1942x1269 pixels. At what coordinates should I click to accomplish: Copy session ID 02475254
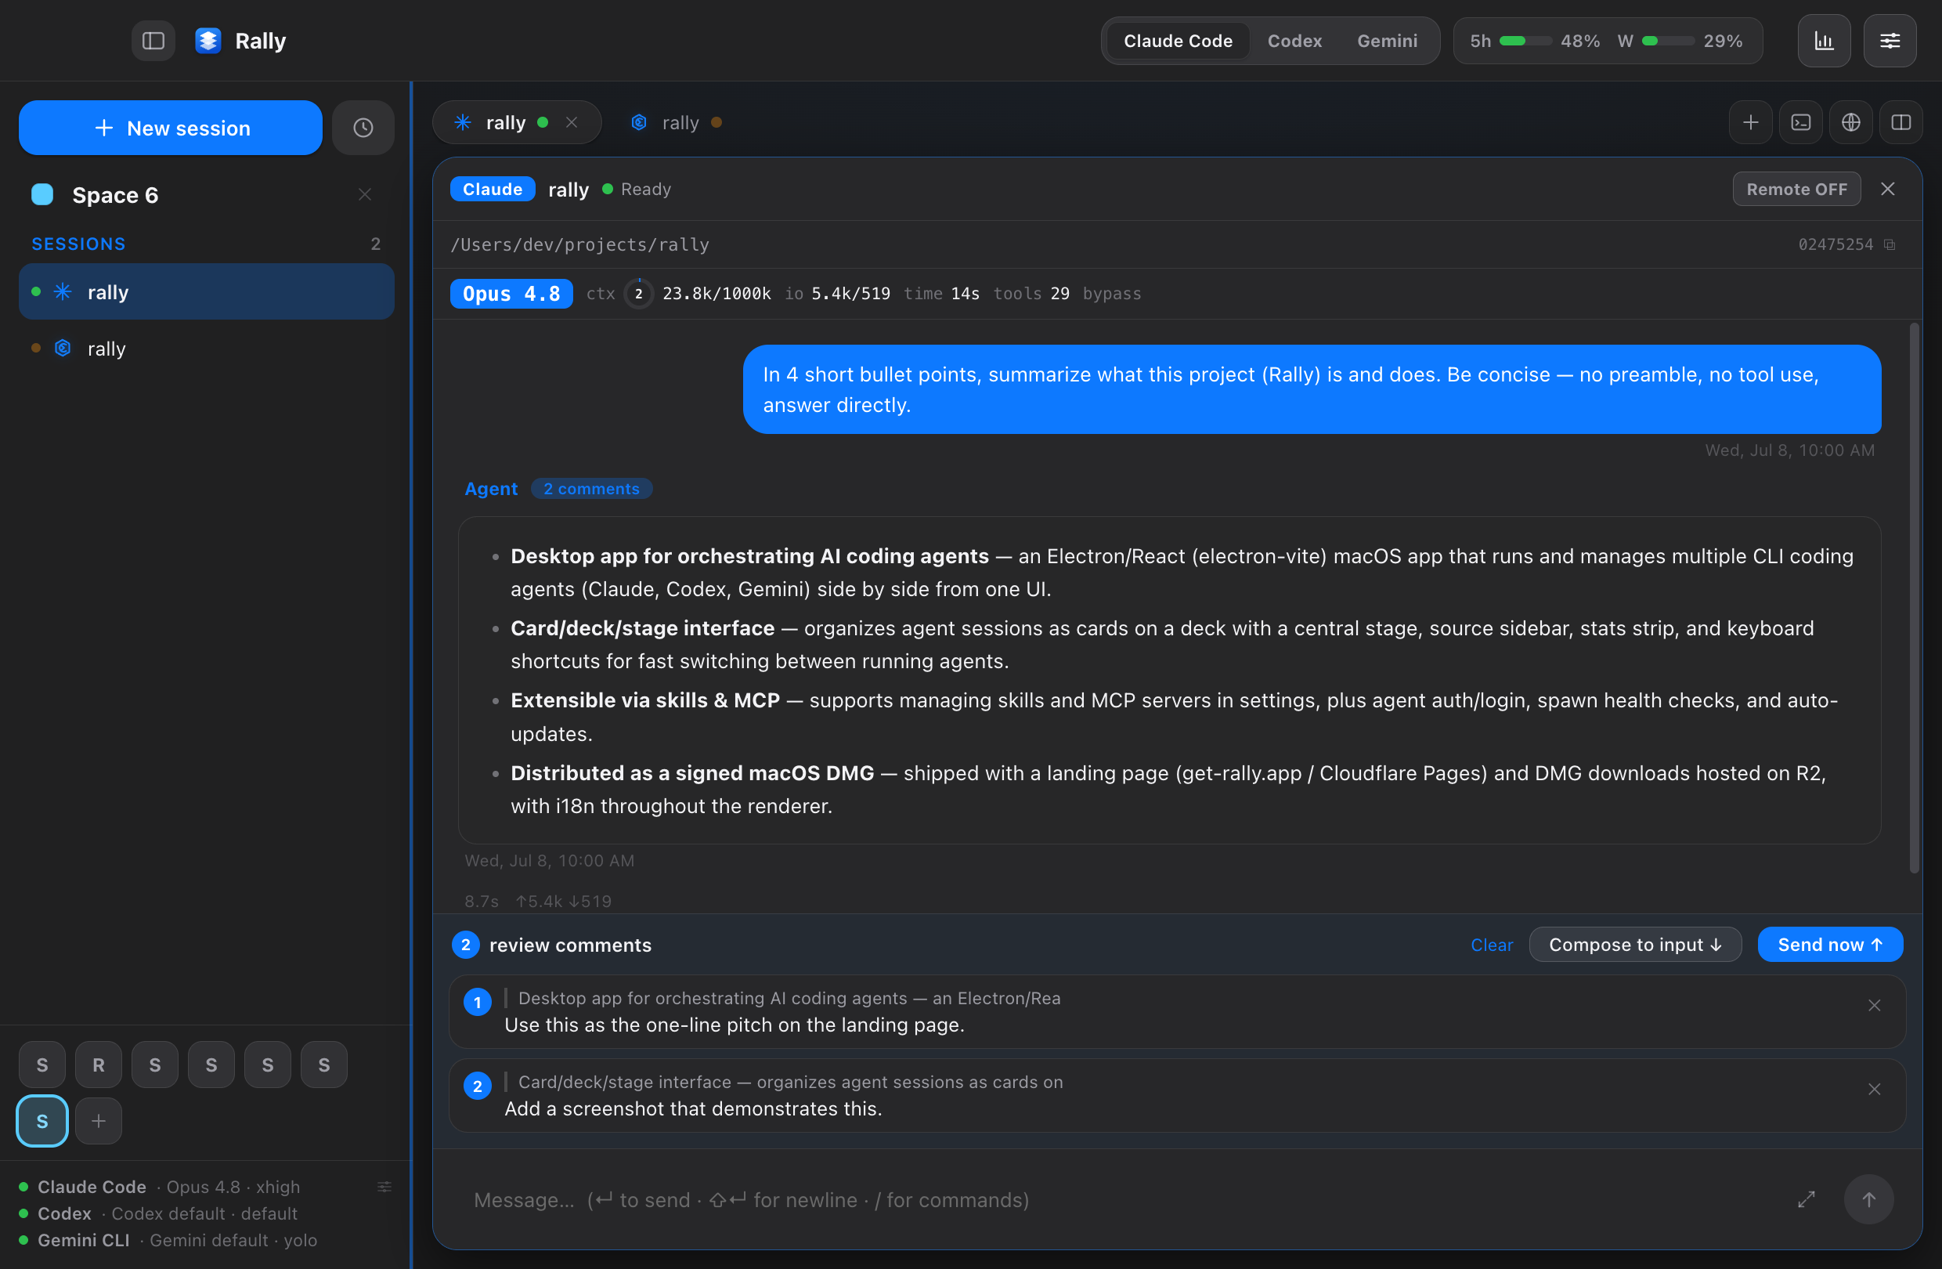pyautogui.click(x=1889, y=245)
